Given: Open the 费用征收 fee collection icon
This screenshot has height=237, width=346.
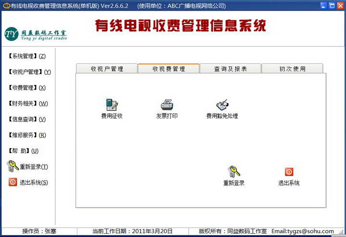Looking at the screenshot, I should point(112,105).
